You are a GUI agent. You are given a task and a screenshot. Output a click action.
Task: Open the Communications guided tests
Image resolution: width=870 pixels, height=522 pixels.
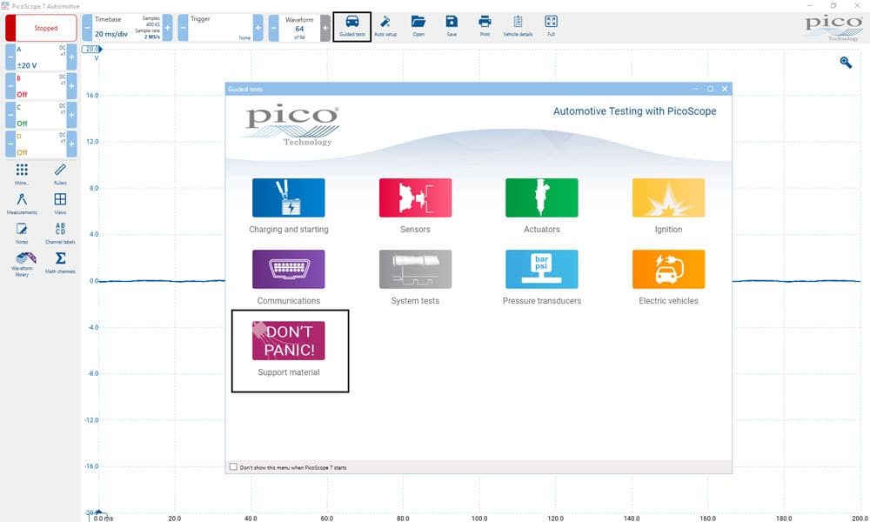pyautogui.click(x=289, y=278)
